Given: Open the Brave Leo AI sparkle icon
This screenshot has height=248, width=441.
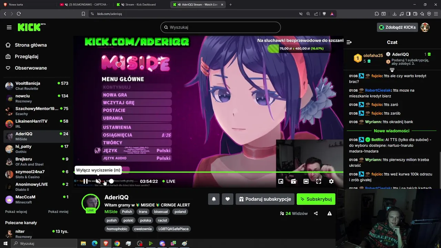Looking at the screenshot, I should [x=422, y=14].
